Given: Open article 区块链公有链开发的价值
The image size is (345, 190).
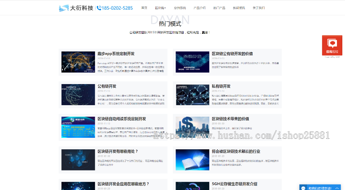Looking at the screenshot, I should point(232,54).
